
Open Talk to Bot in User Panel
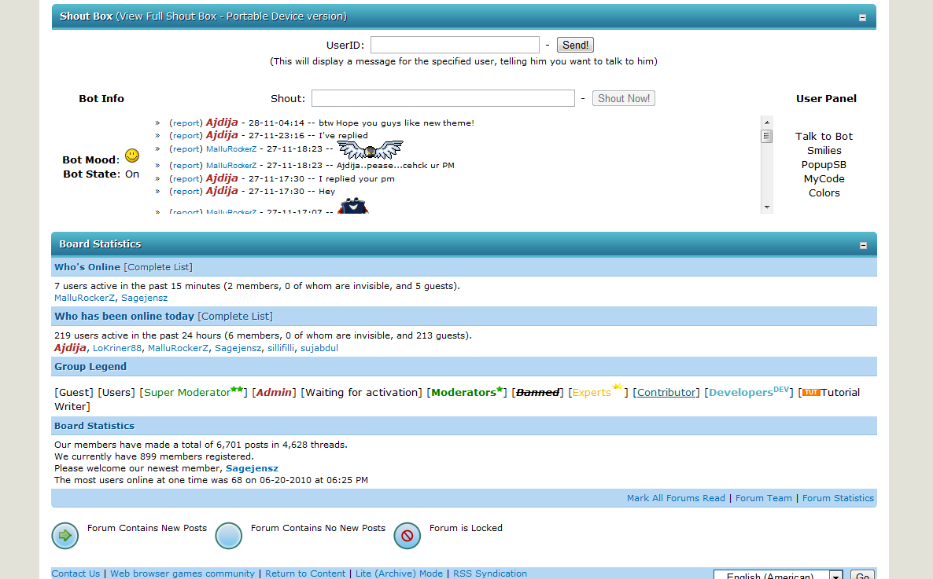click(x=824, y=137)
